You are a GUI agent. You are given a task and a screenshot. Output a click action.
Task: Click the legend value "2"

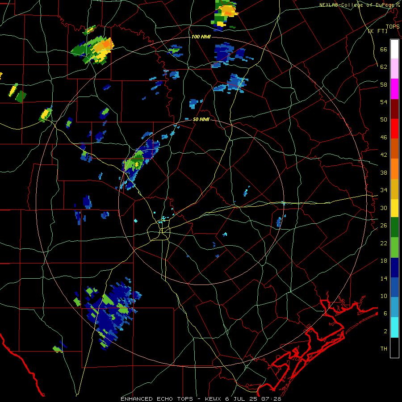(x=385, y=331)
